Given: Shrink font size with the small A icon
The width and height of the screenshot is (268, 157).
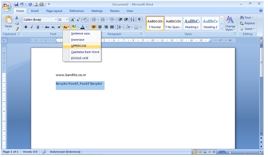Looking at the screenshot, I should point(78,20).
